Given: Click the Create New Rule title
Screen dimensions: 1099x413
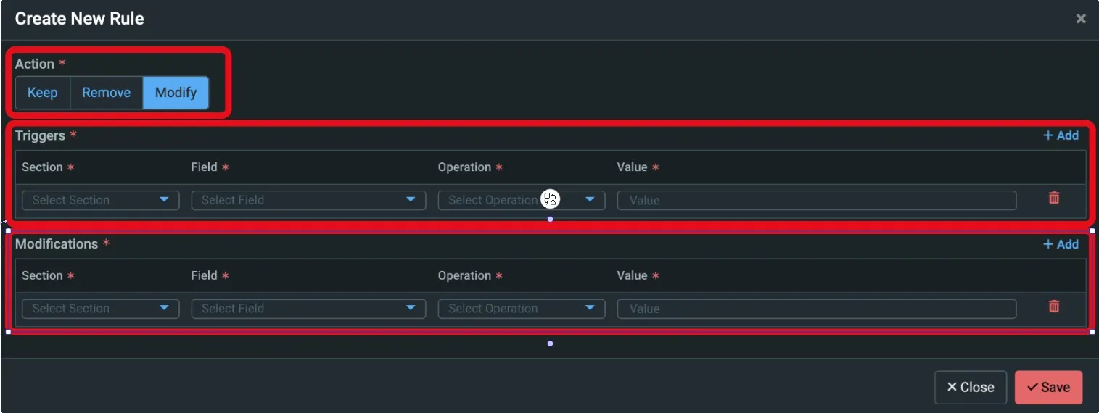Looking at the screenshot, I should click(80, 19).
